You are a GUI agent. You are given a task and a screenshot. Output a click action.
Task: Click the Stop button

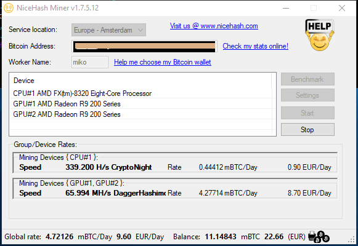(x=307, y=130)
